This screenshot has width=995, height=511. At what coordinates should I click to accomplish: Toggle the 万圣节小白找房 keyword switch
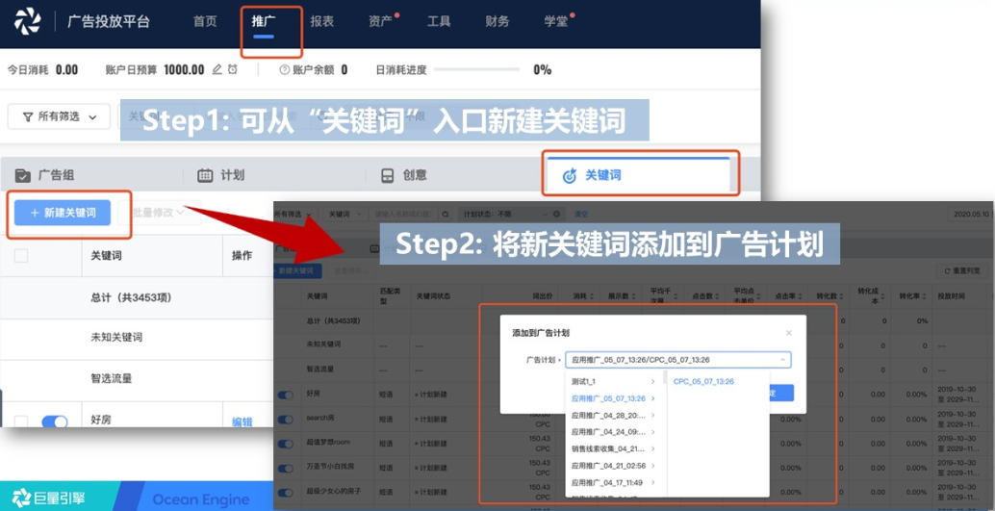click(x=286, y=468)
